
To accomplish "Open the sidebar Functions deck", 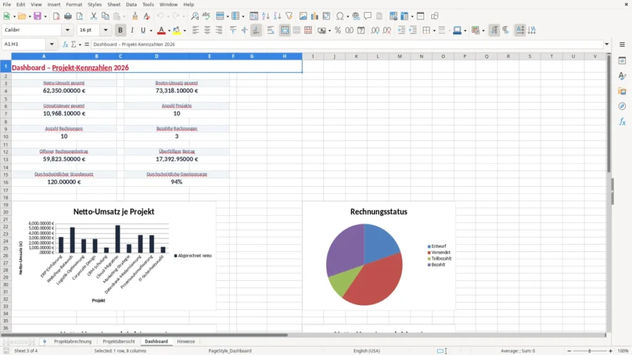I will [x=622, y=121].
